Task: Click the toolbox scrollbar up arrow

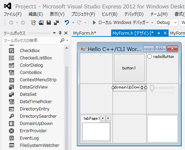Action: coord(67,48)
